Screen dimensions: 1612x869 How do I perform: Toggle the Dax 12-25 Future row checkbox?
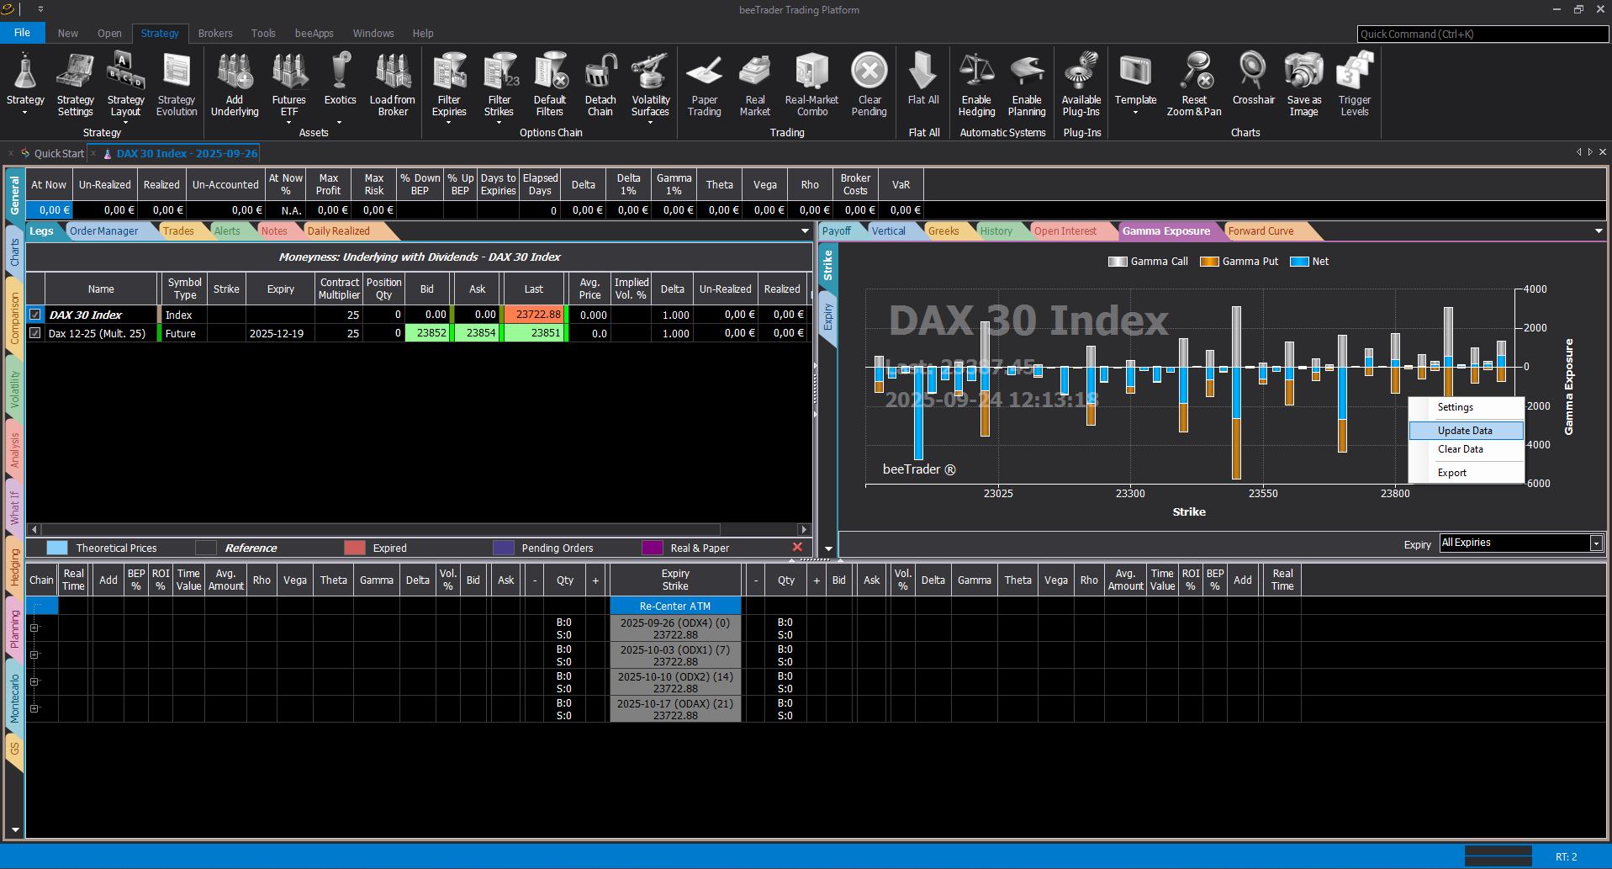[x=35, y=333]
